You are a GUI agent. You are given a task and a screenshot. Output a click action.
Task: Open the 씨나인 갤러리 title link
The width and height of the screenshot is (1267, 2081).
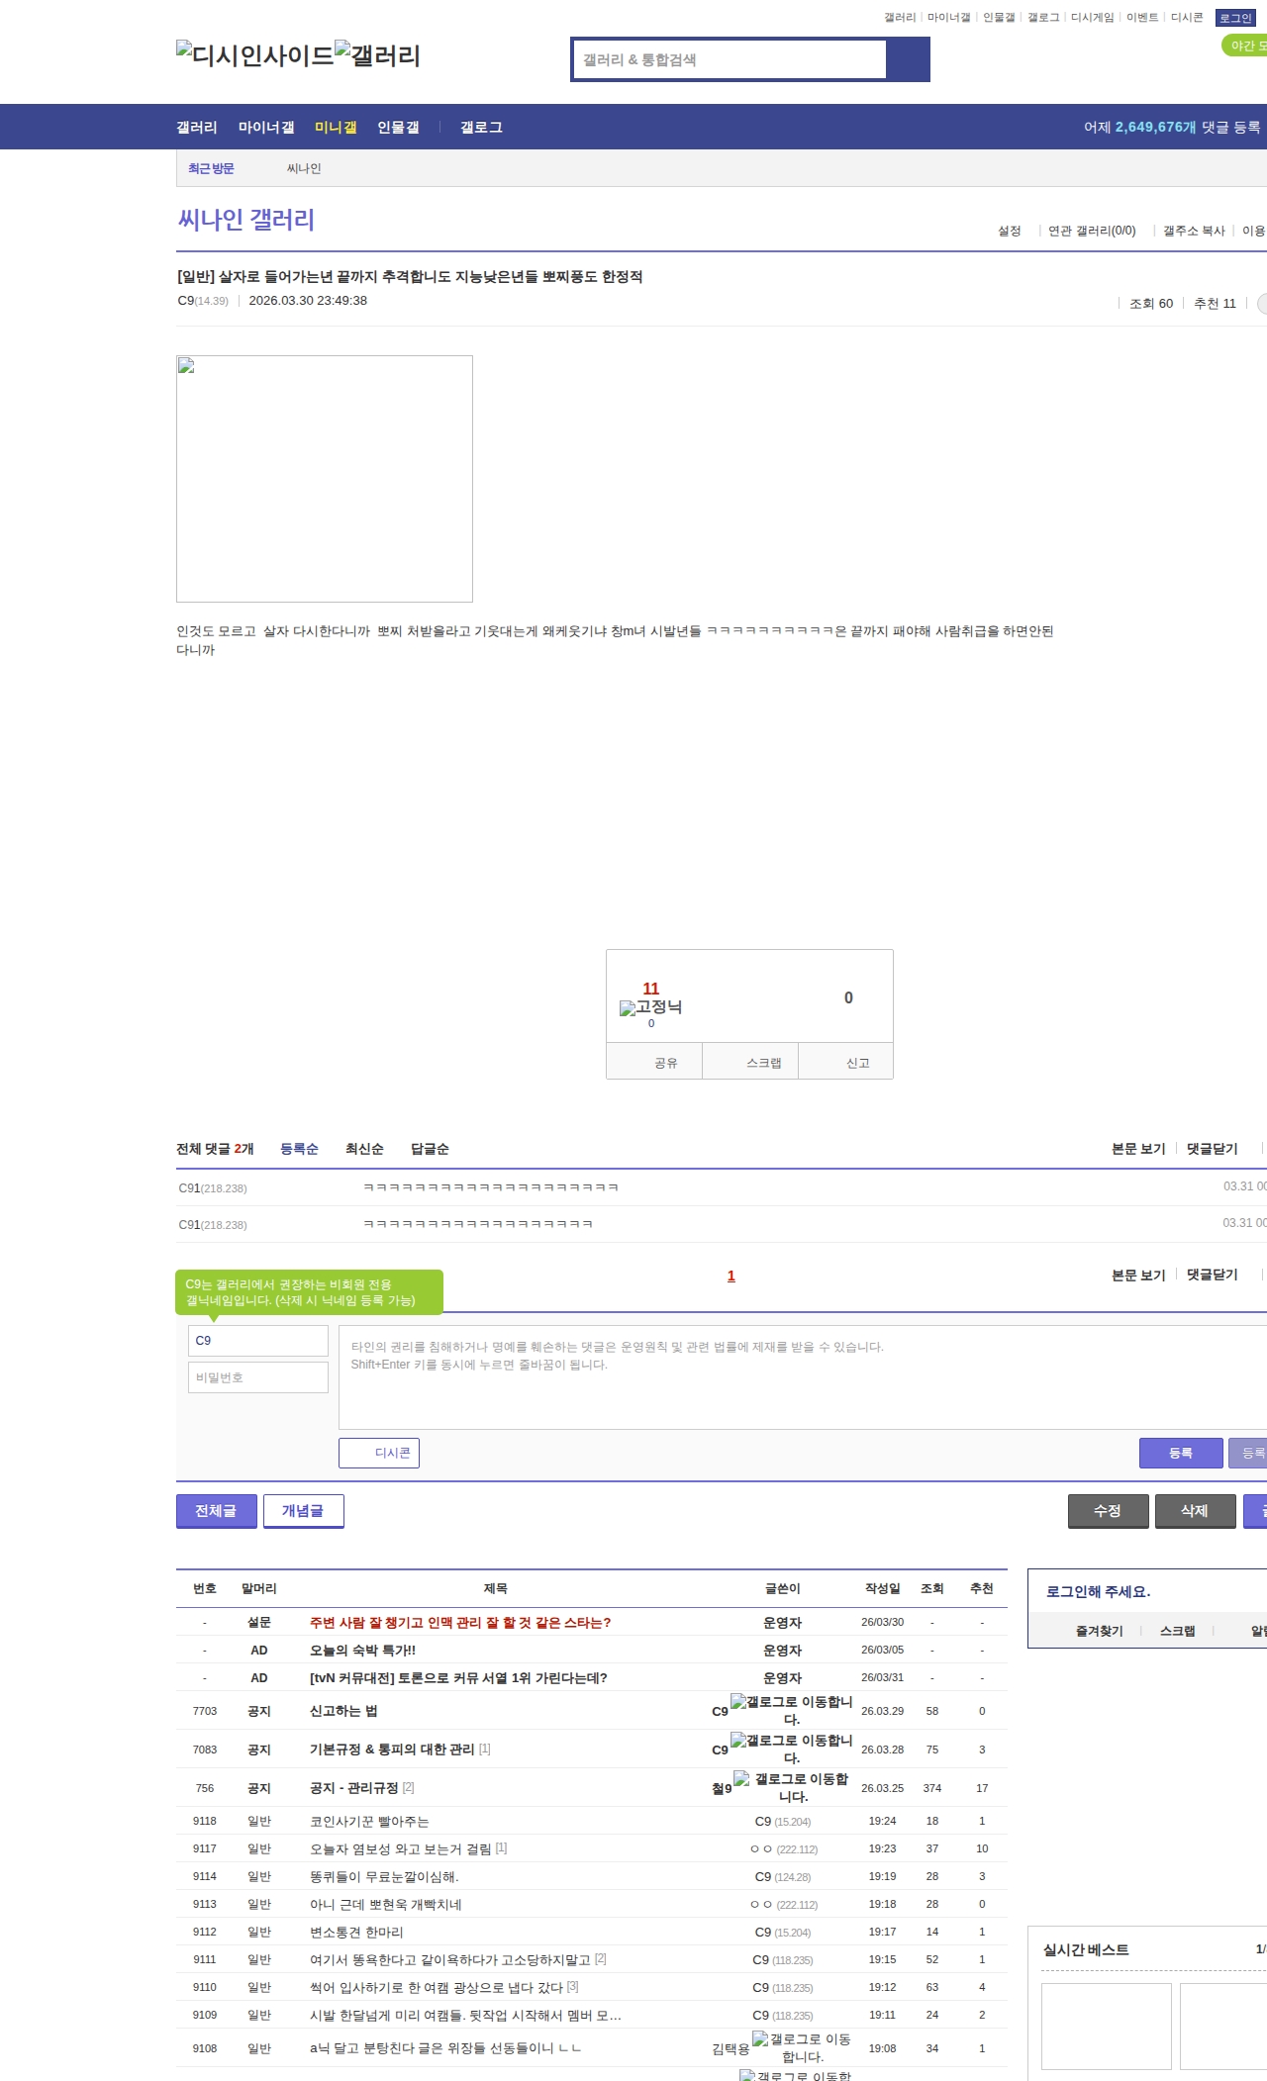(246, 220)
